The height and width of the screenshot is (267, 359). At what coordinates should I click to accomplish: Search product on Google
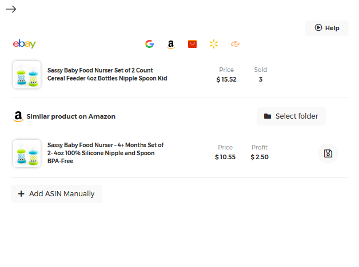149,44
